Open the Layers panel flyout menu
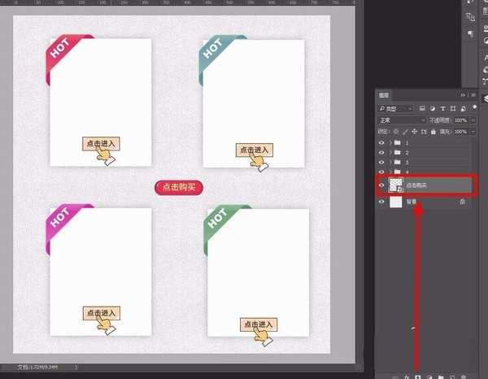The width and height of the screenshot is (488, 379). [x=473, y=95]
